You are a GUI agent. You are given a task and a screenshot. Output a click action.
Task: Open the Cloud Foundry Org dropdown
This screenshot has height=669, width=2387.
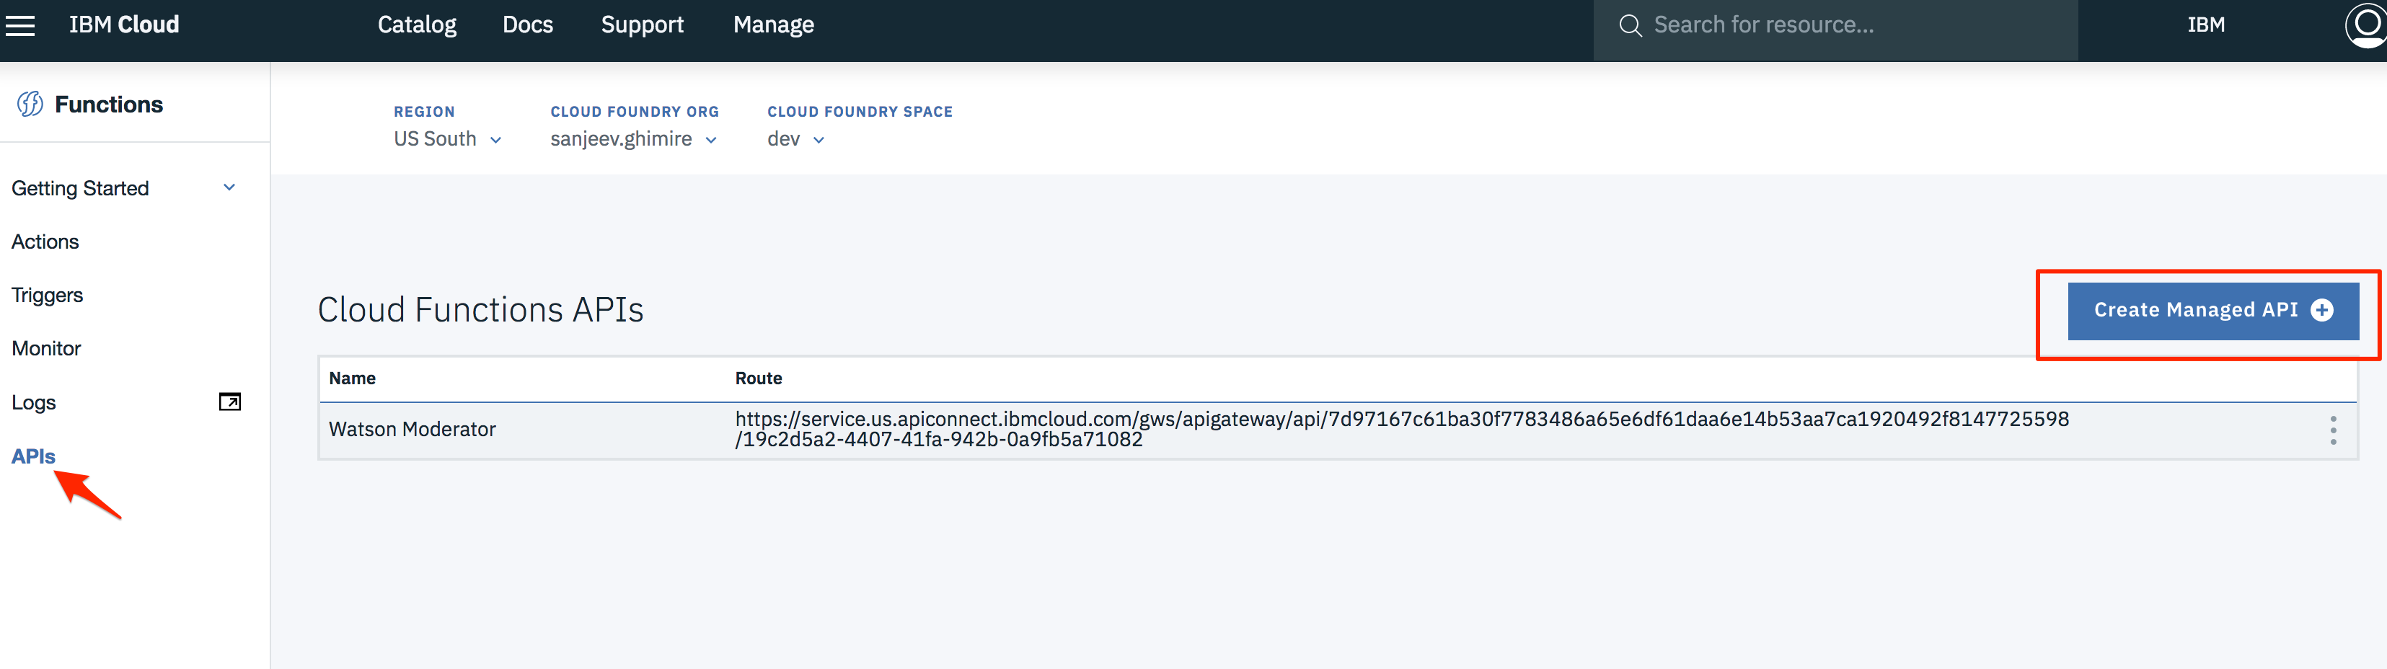pos(634,139)
